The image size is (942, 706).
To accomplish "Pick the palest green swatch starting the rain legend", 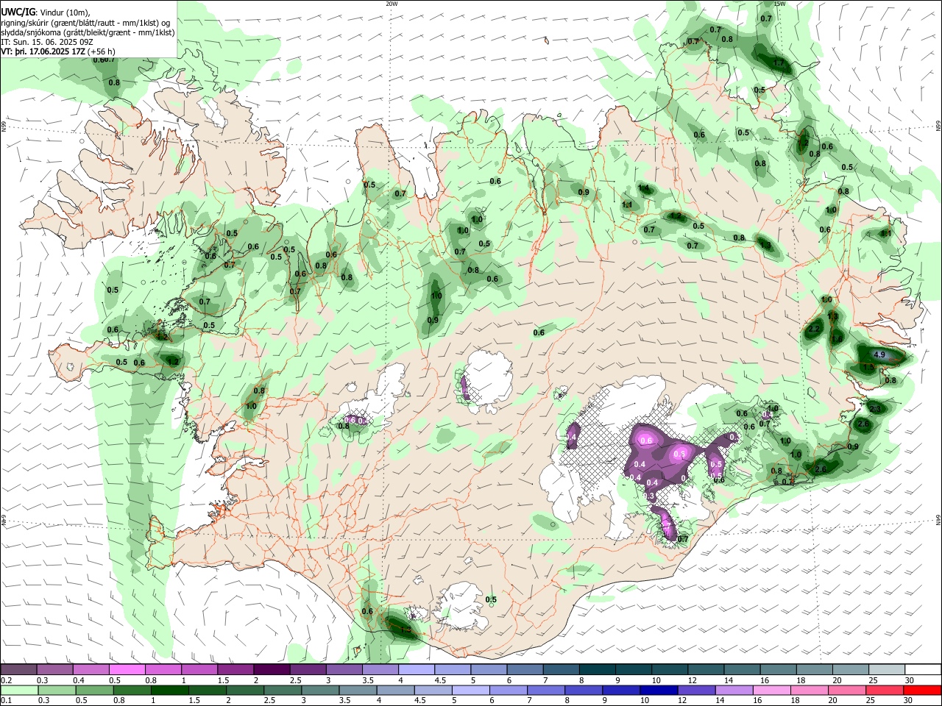I will [x=18, y=690].
